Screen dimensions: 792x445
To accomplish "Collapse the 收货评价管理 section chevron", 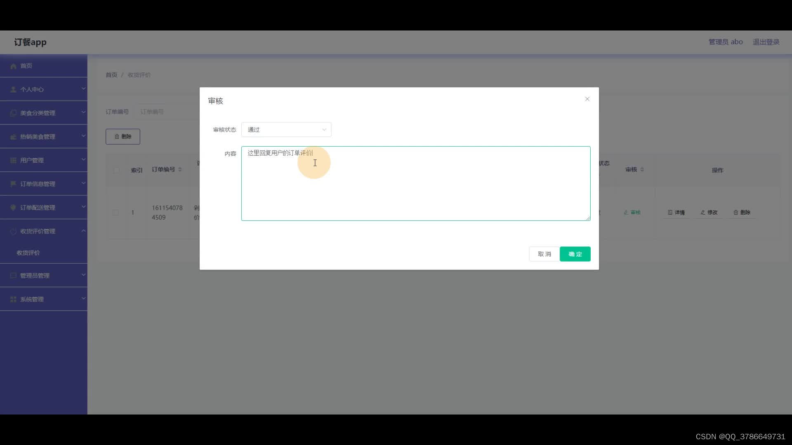I will pos(83,231).
